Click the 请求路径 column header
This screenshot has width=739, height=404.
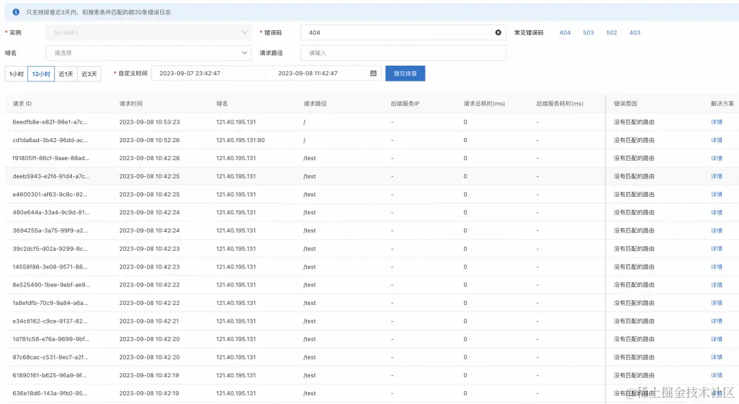pyautogui.click(x=315, y=104)
